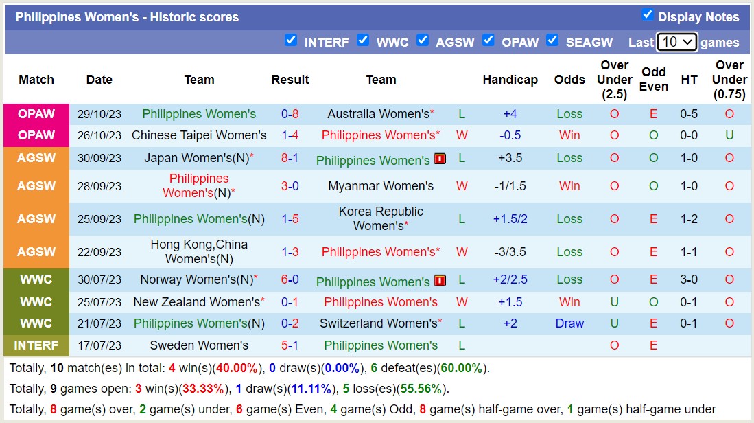The height and width of the screenshot is (423, 754).
Task: Open the Sweden Women's team page
Action: tap(198, 345)
